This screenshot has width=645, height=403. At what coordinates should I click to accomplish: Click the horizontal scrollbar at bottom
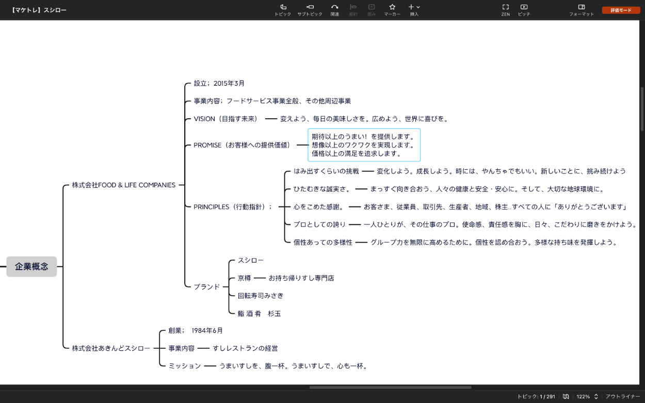click(x=390, y=387)
